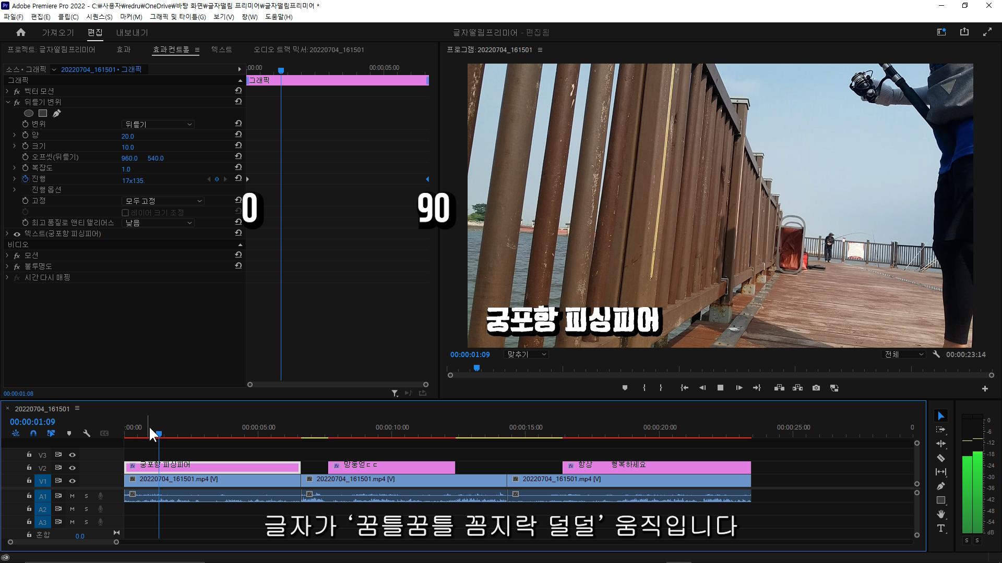
Task: Reset the 양 parameter
Action: (238, 134)
